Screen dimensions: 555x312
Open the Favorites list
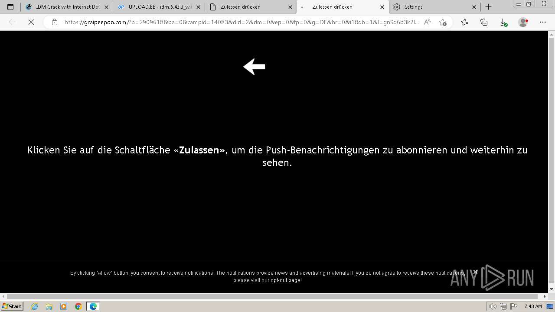coord(465,22)
